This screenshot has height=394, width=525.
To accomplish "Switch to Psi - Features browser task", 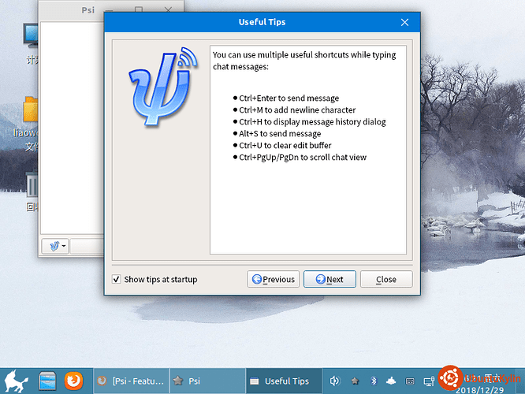I will click(131, 381).
